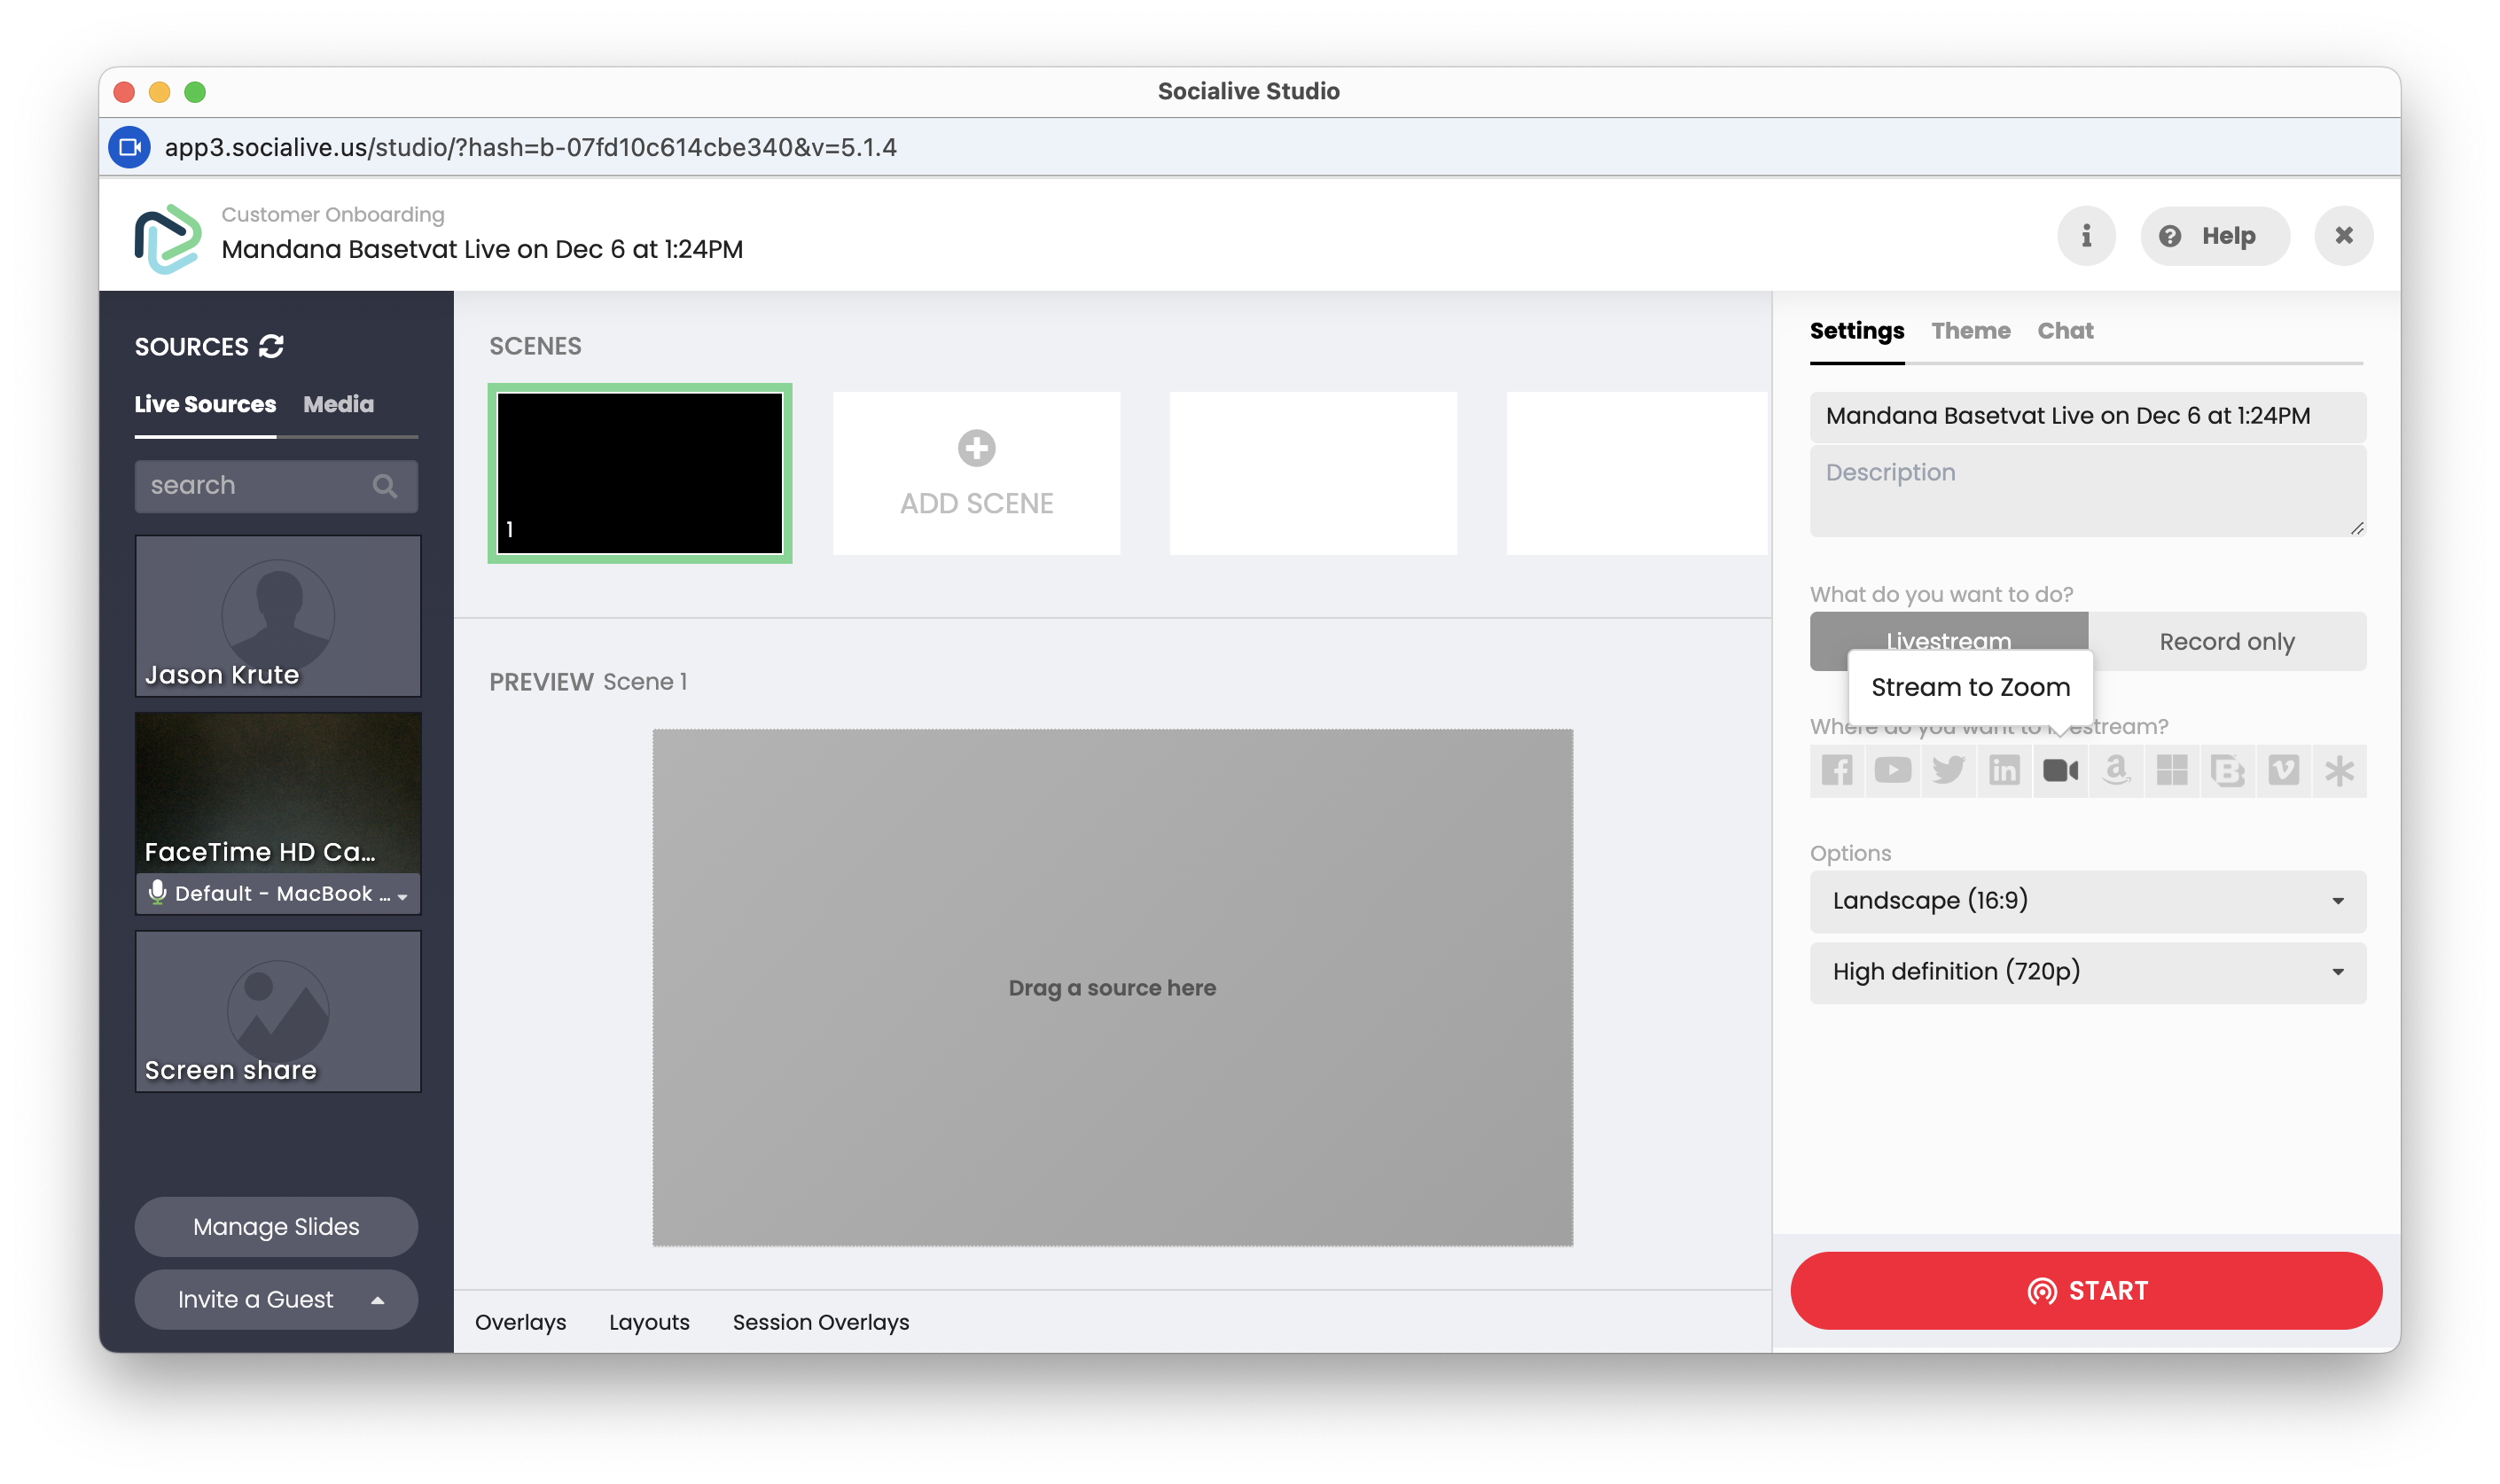
Task: Open the Media sources tab
Action: [338, 404]
